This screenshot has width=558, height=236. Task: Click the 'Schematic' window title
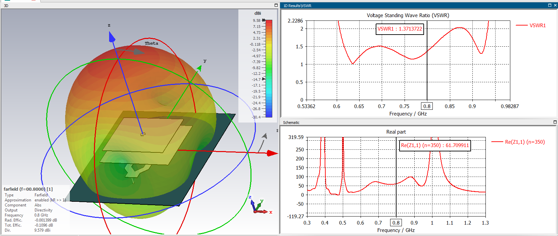click(291, 123)
